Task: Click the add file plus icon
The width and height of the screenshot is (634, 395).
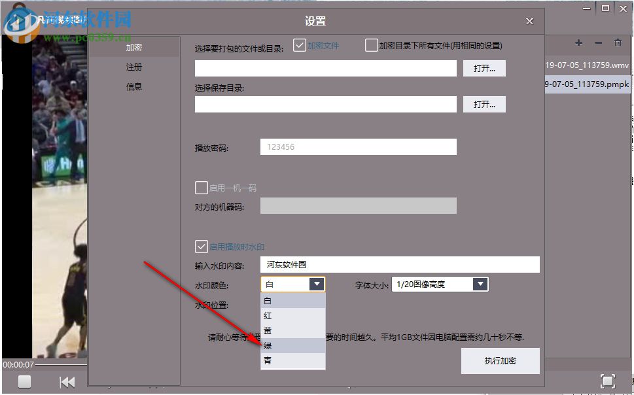Action: click(x=578, y=42)
